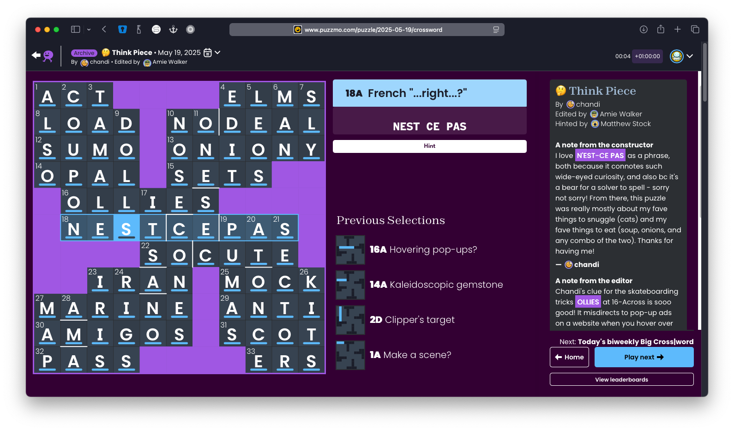Viewport: 734px width, 431px height.
Task: Open the Safari downloads icon
Action: click(x=644, y=30)
